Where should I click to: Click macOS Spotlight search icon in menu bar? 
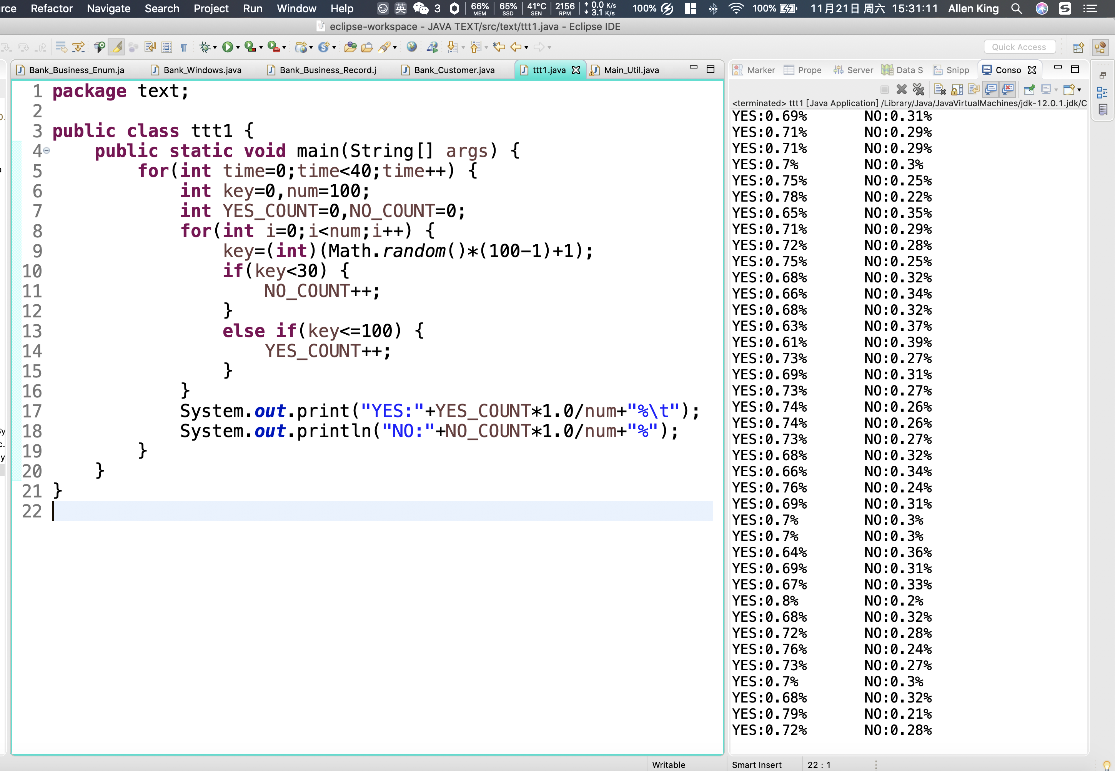[1017, 9]
